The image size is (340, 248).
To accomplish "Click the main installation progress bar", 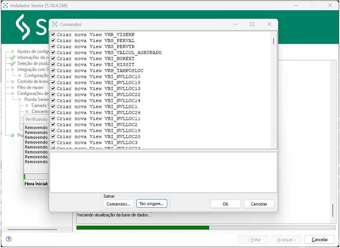I will point(206,227).
